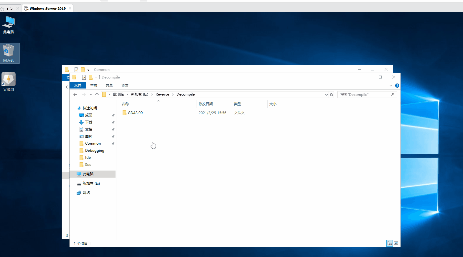Open address bar history dropdown
Viewport: 463px width, 257px height.
tap(326, 95)
